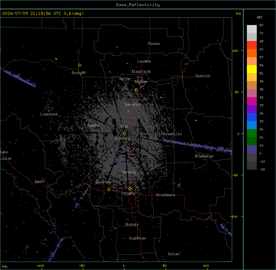
Task: Click the HighRiver label
Action: point(138,238)
